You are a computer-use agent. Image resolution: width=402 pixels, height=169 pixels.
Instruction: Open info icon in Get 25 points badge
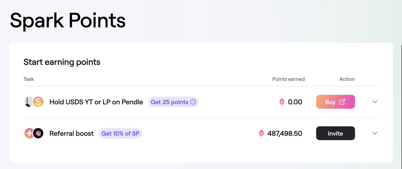click(x=193, y=102)
